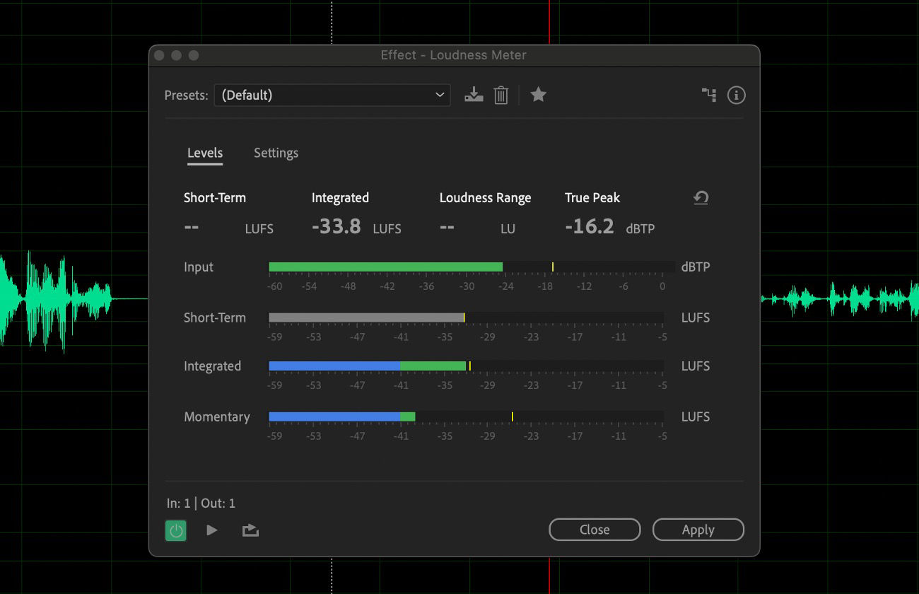Open the channel map editor icon
This screenshot has width=919, height=594.
point(709,94)
